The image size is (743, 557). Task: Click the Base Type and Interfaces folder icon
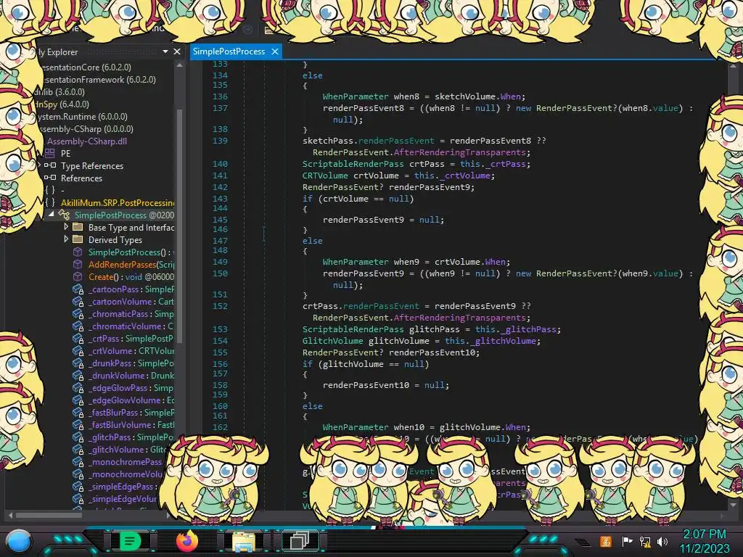78,227
